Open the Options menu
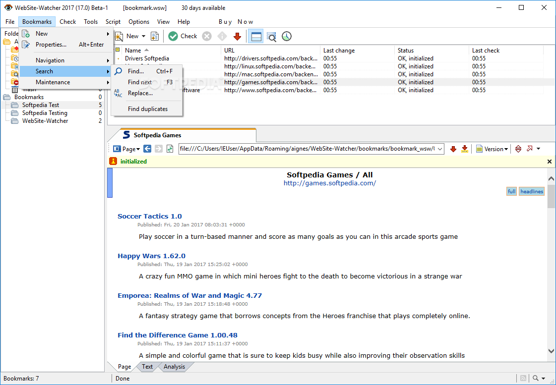 (139, 22)
